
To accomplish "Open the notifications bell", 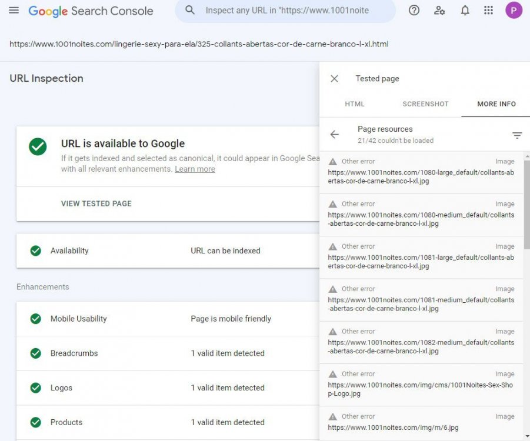I will 465,10.
